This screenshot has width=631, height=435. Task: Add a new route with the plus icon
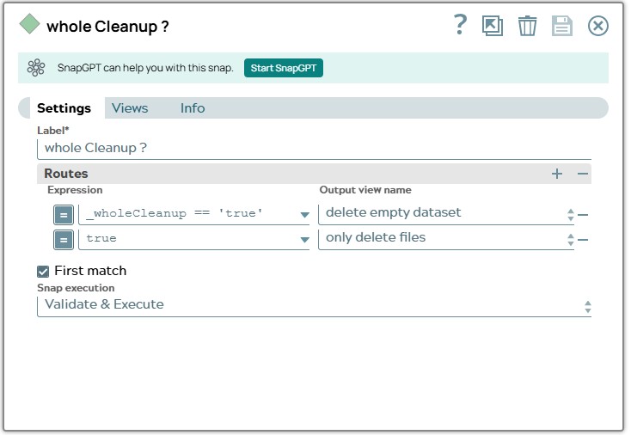tap(557, 174)
